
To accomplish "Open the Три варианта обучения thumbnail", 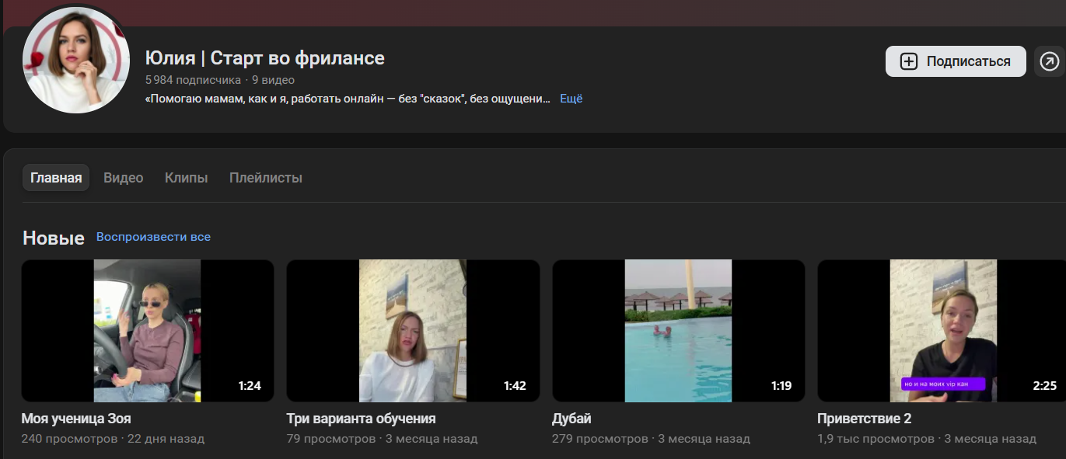I will click(x=413, y=331).
